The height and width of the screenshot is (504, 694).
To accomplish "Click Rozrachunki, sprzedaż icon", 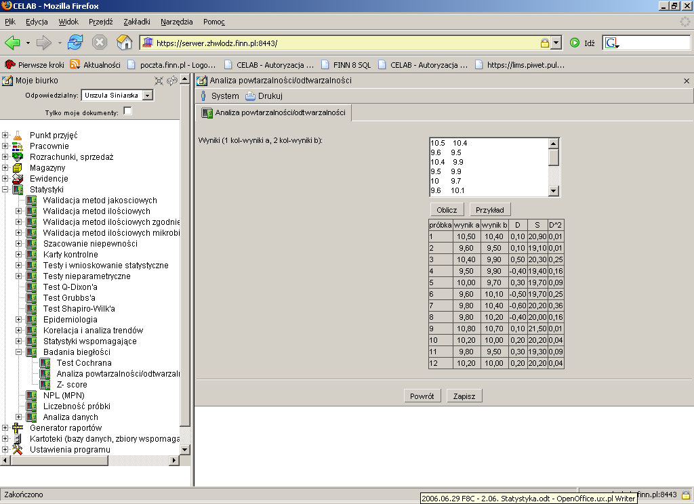I will click(17, 156).
